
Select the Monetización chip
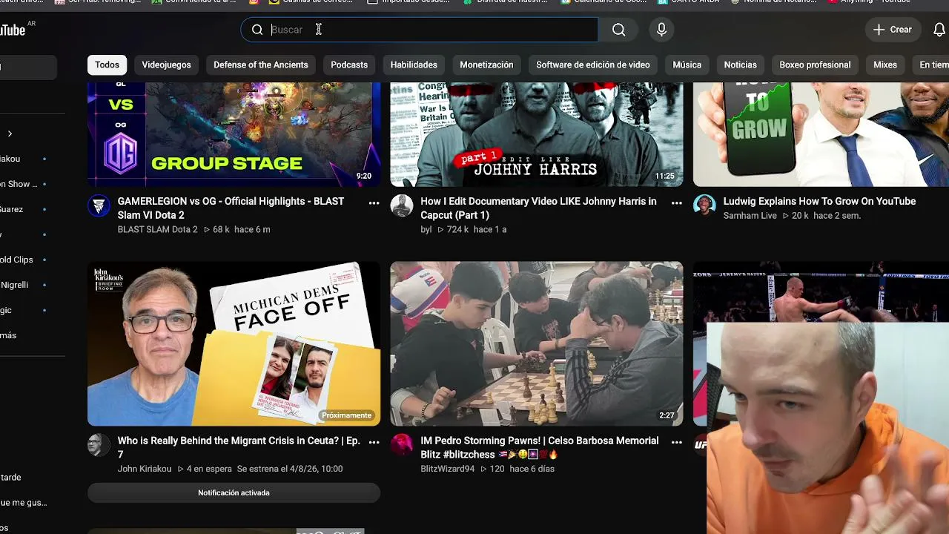[486, 65]
